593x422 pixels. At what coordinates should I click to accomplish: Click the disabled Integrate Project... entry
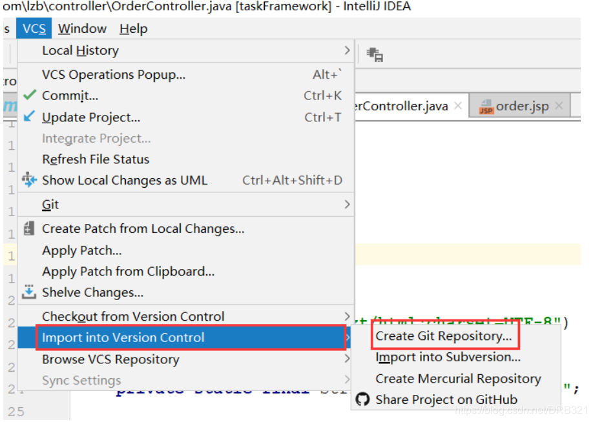(185, 138)
